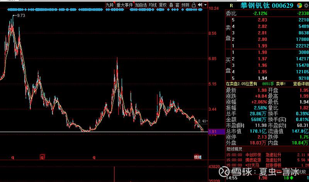Click the jump-to-end arrow icon

[x=200, y=5]
